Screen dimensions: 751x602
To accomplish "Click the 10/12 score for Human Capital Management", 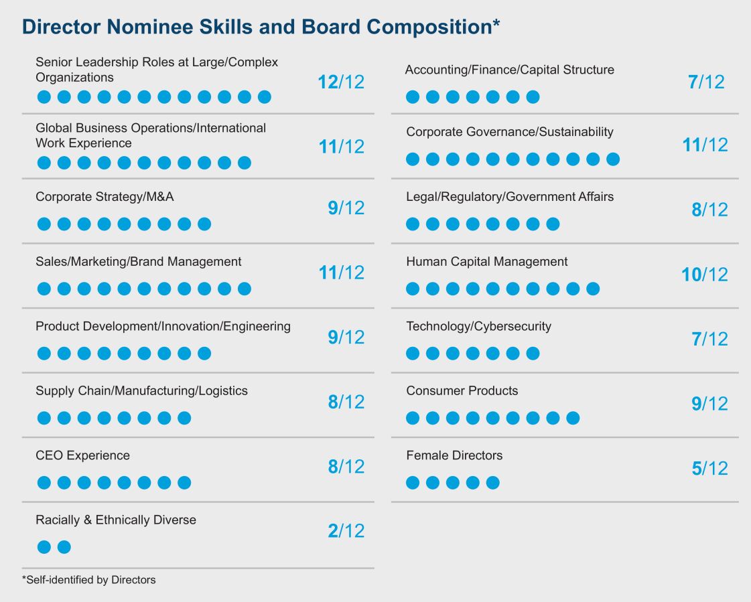I will [x=705, y=275].
